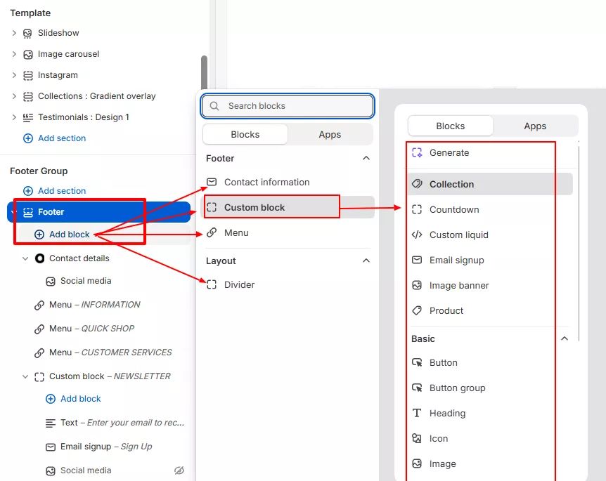The height and width of the screenshot is (481, 606).
Task: Collapse the Basic blocks category
Action: click(x=565, y=339)
